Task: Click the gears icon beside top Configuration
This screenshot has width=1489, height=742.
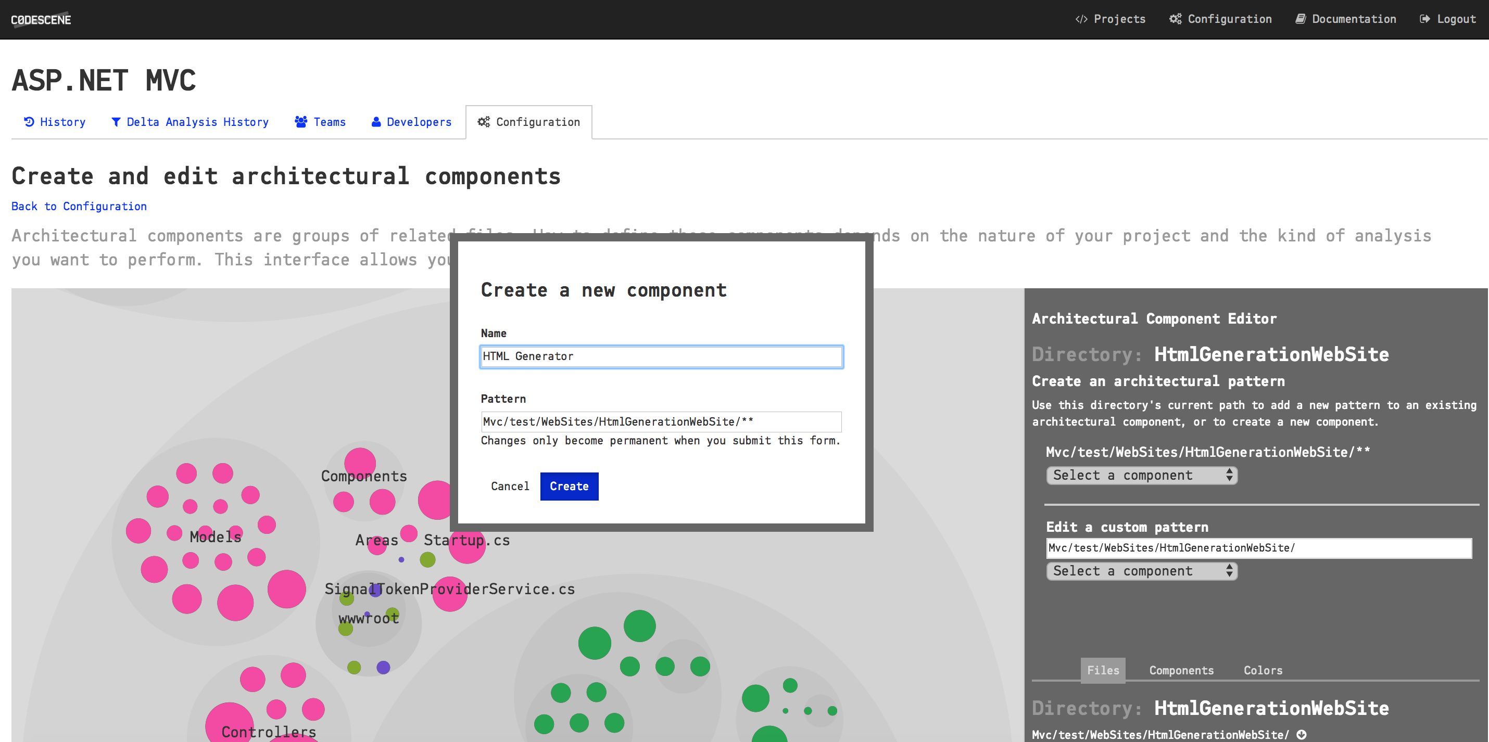Action: (1176, 19)
